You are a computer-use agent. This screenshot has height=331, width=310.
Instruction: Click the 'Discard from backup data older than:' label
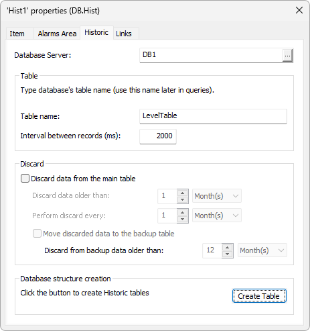coord(104,250)
